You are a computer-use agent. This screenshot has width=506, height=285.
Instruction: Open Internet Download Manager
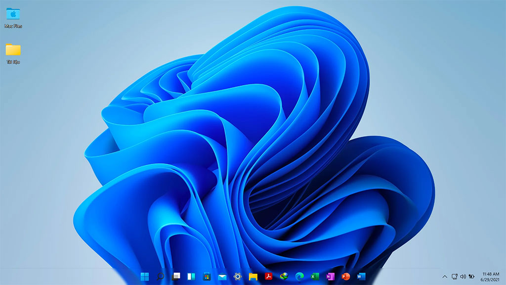click(x=283, y=276)
